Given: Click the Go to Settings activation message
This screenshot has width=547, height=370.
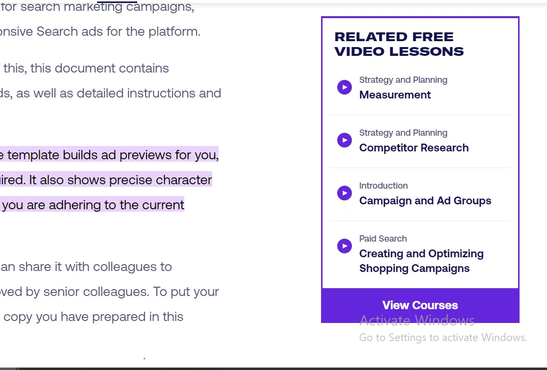Looking at the screenshot, I should pos(443,337).
